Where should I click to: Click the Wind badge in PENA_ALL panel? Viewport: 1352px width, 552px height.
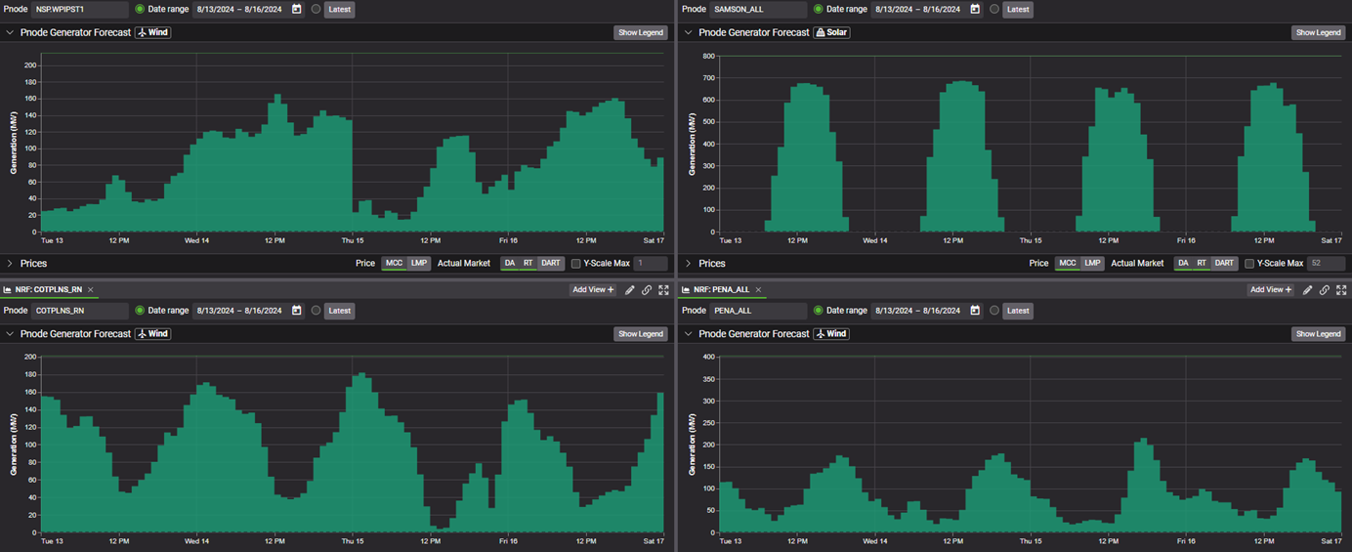point(831,334)
